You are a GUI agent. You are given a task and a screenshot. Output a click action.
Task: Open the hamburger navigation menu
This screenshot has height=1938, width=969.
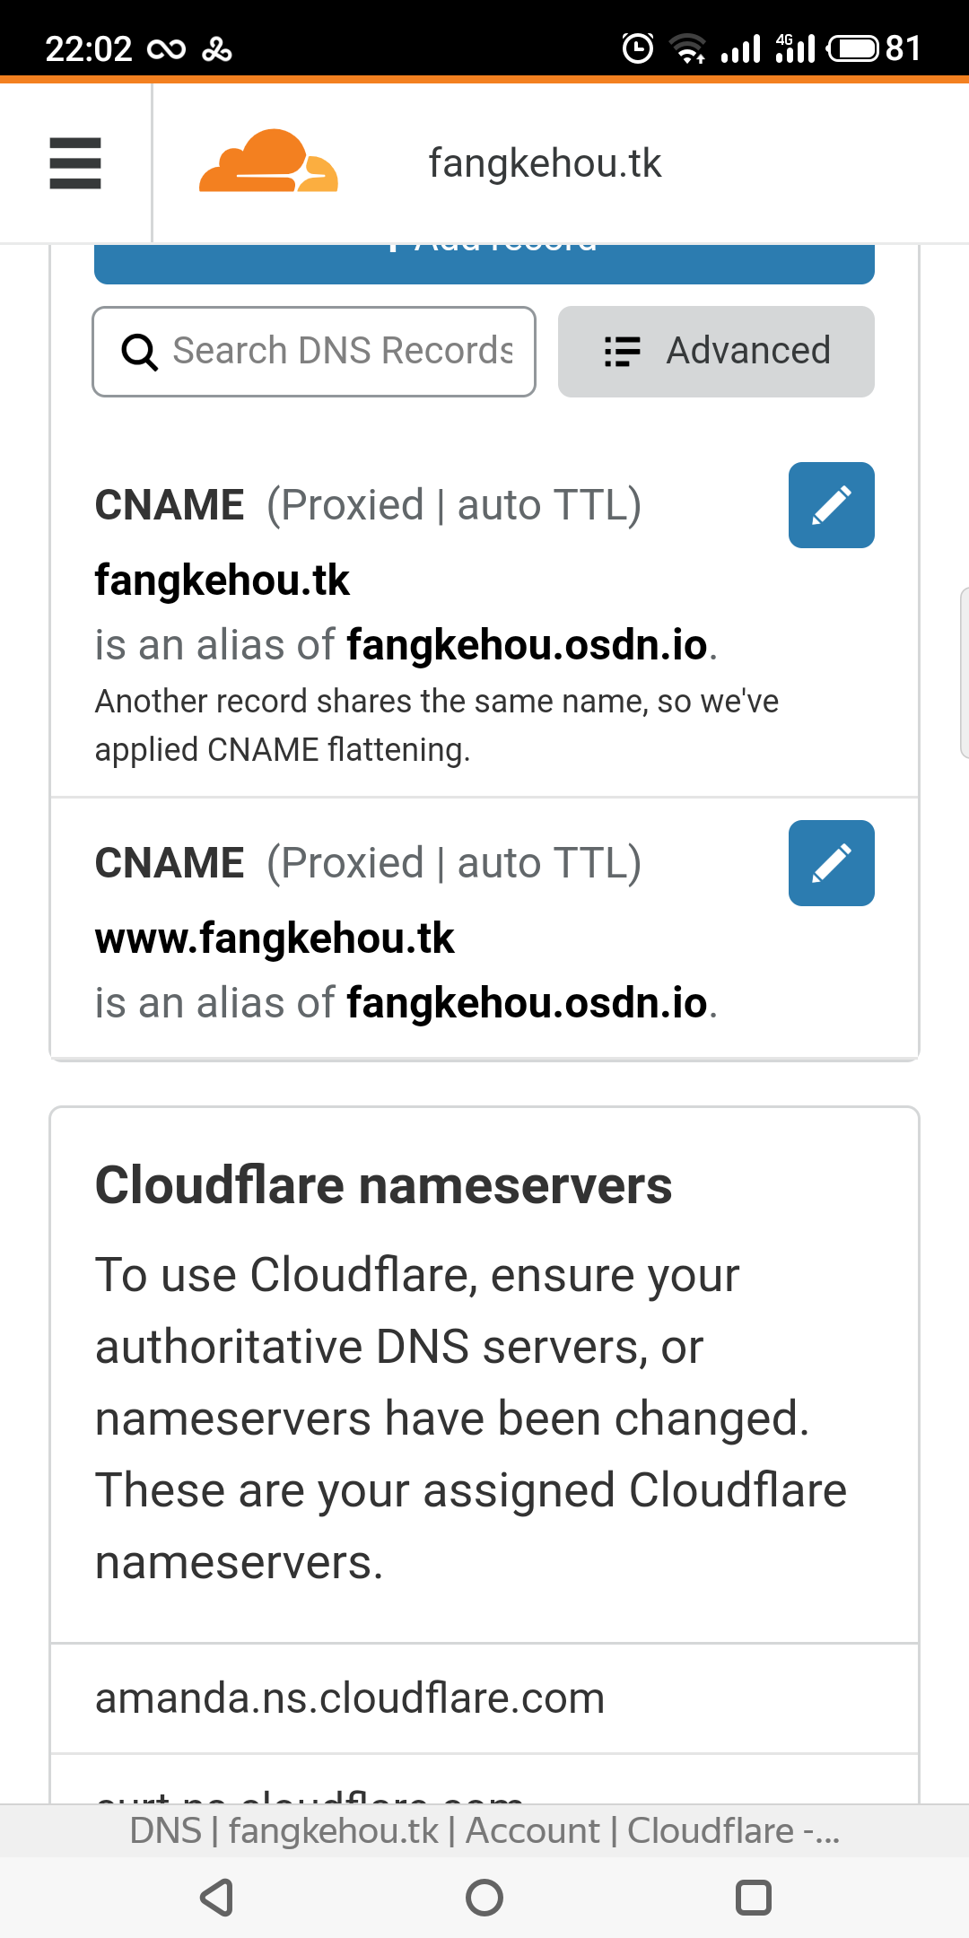pyautogui.click(x=75, y=163)
